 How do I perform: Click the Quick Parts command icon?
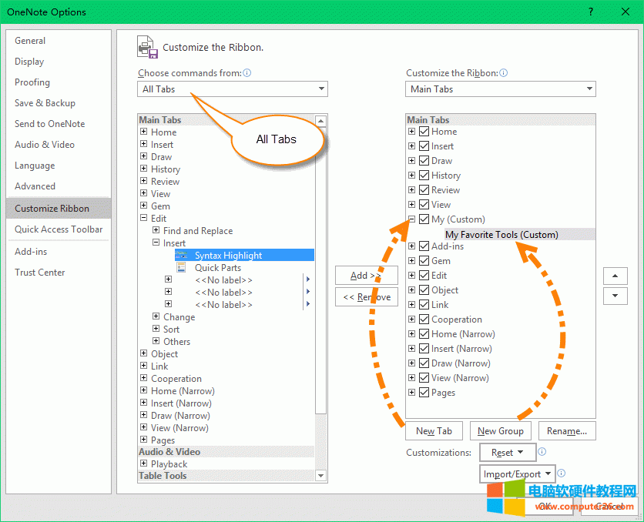coord(181,267)
